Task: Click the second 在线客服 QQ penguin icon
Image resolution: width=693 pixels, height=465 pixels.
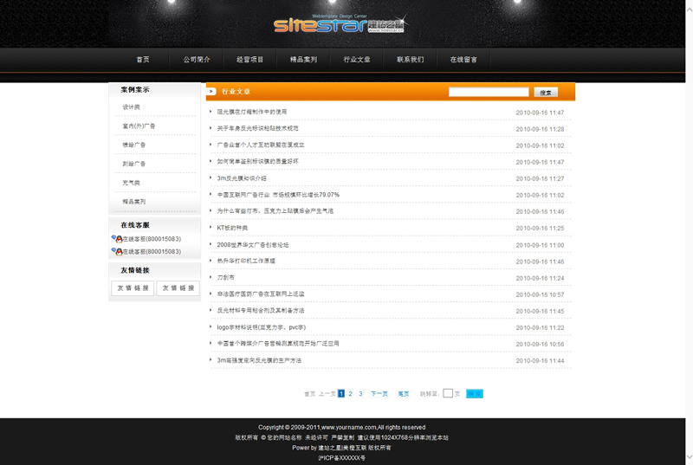Action: click(117, 251)
